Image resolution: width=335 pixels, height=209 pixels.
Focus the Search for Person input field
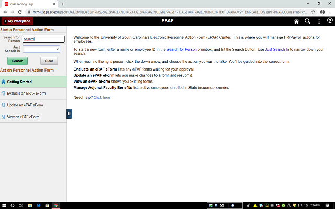[x=43, y=39]
